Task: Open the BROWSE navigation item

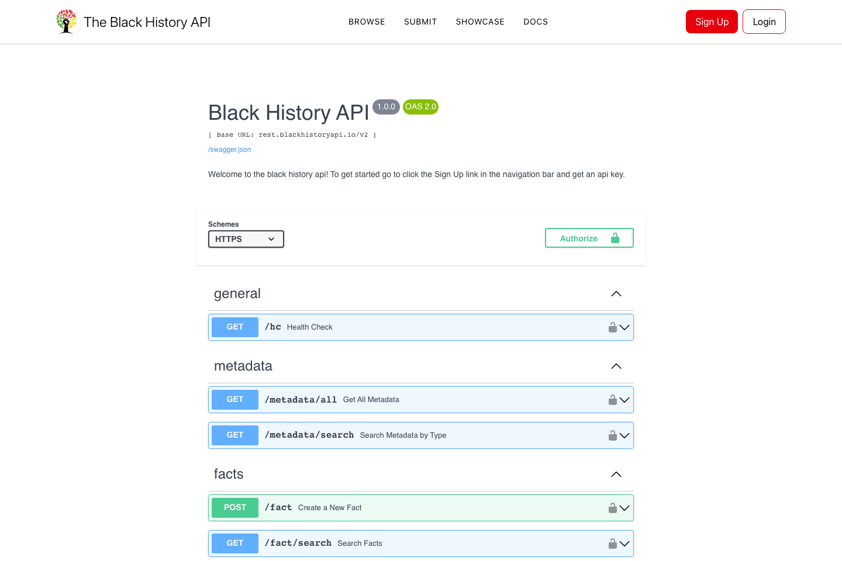Action: [x=367, y=22]
